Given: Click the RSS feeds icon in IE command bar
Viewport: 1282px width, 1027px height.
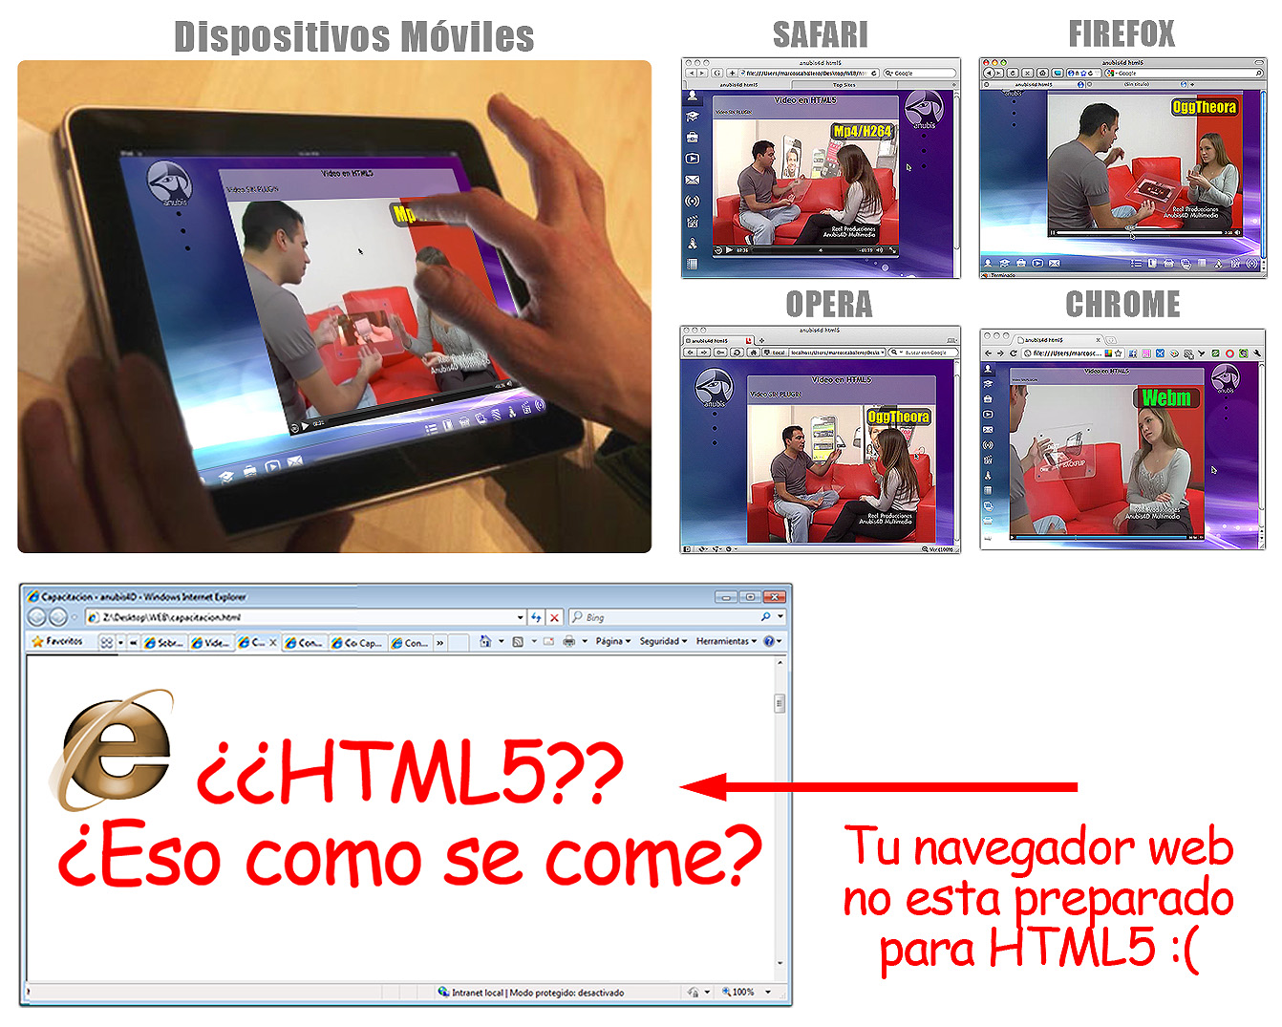Looking at the screenshot, I should [x=518, y=642].
